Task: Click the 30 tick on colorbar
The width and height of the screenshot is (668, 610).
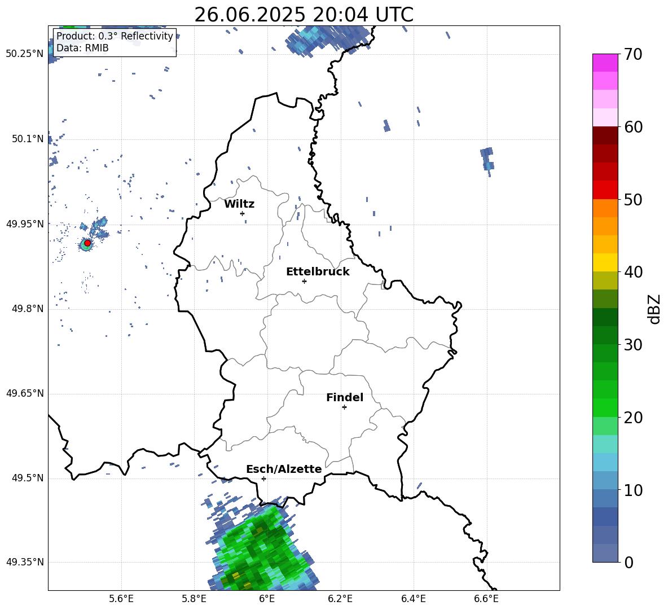Action: pyautogui.click(x=633, y=345)
